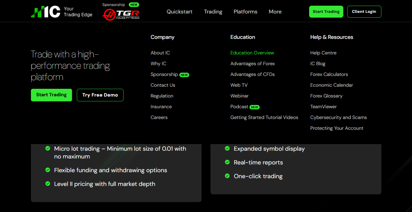This screenshot has width=412, height=212.
Task: Open the Webinar link
Action: click(x=239, y=96)
